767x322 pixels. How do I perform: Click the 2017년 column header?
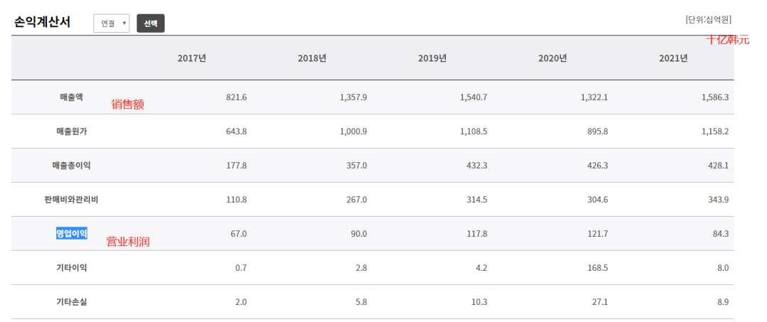[x=192, y=58]
